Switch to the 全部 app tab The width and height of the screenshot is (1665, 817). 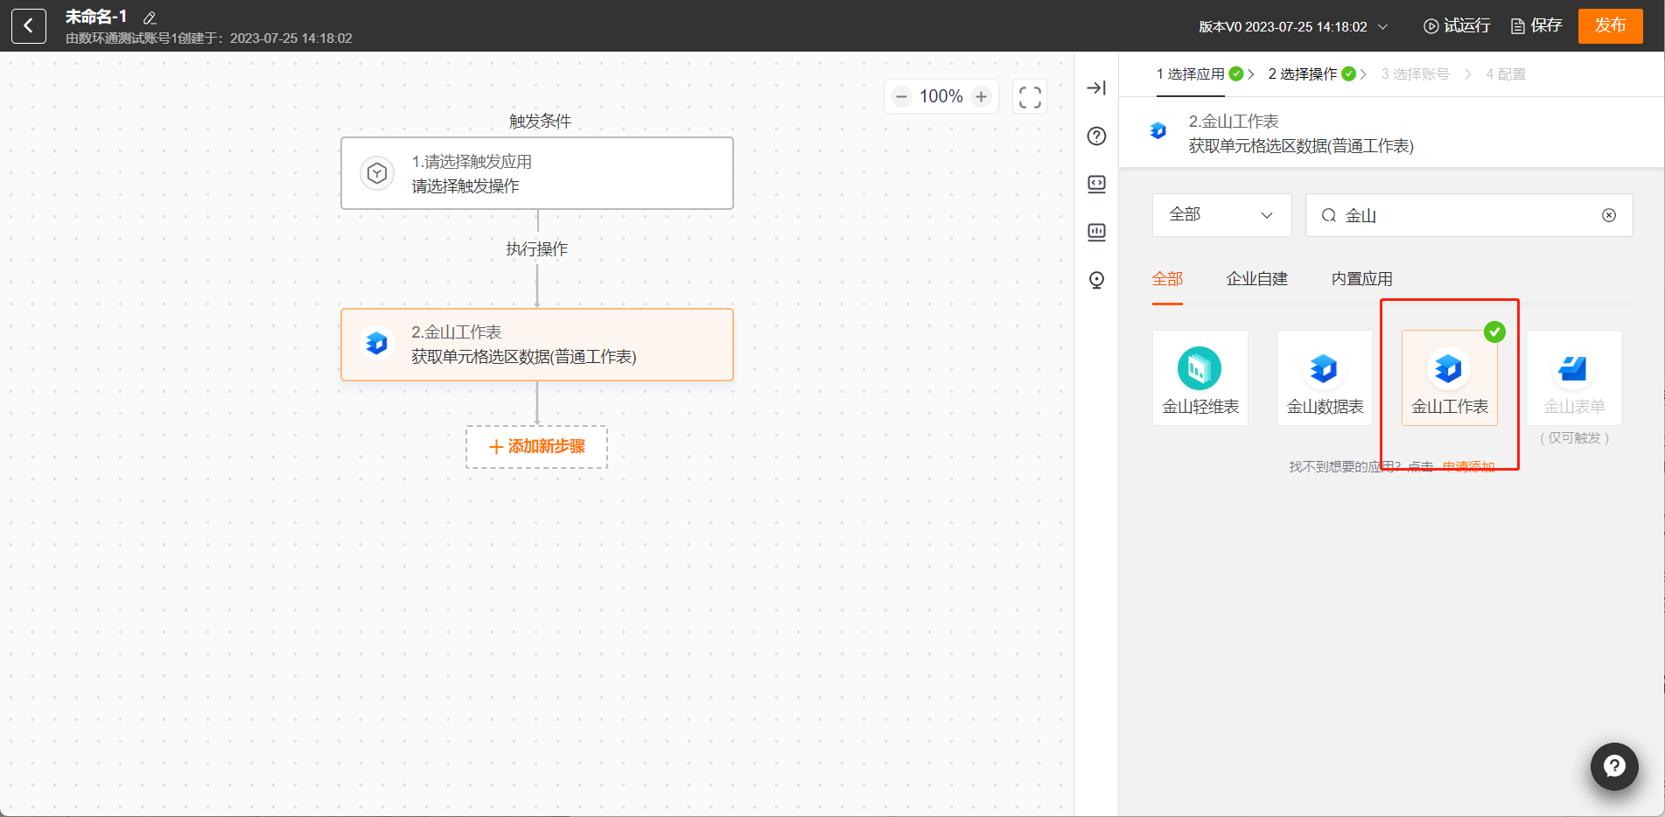1167,279
